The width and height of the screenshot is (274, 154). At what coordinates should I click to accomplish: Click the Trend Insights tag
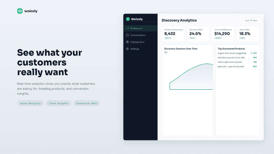pos(58,103)
